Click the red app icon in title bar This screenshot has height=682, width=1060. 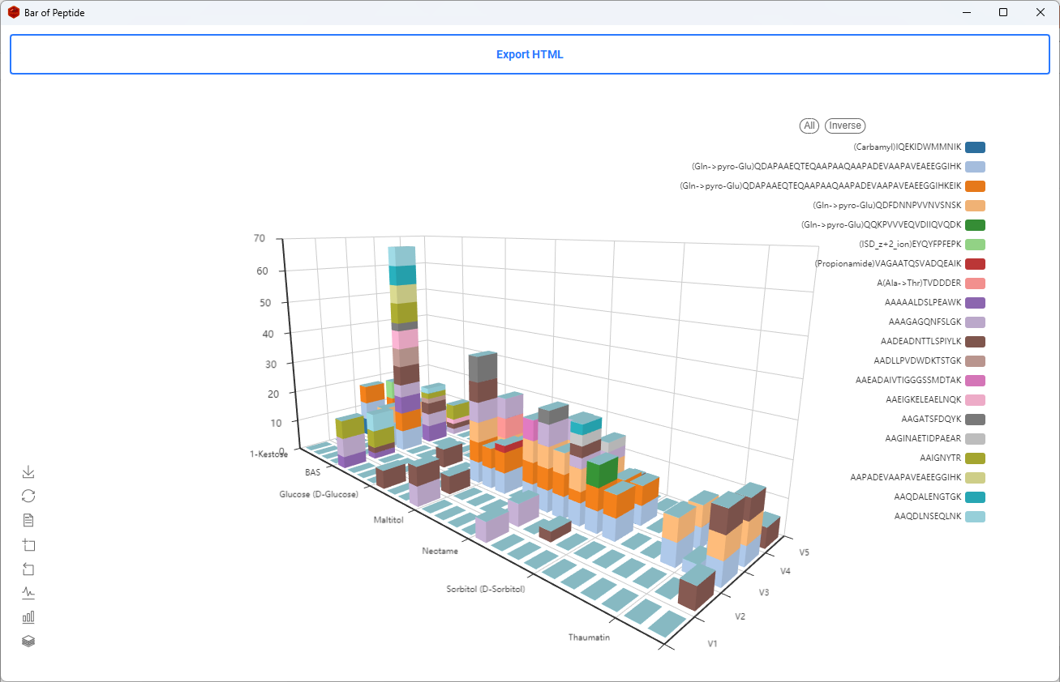(14, 12)
